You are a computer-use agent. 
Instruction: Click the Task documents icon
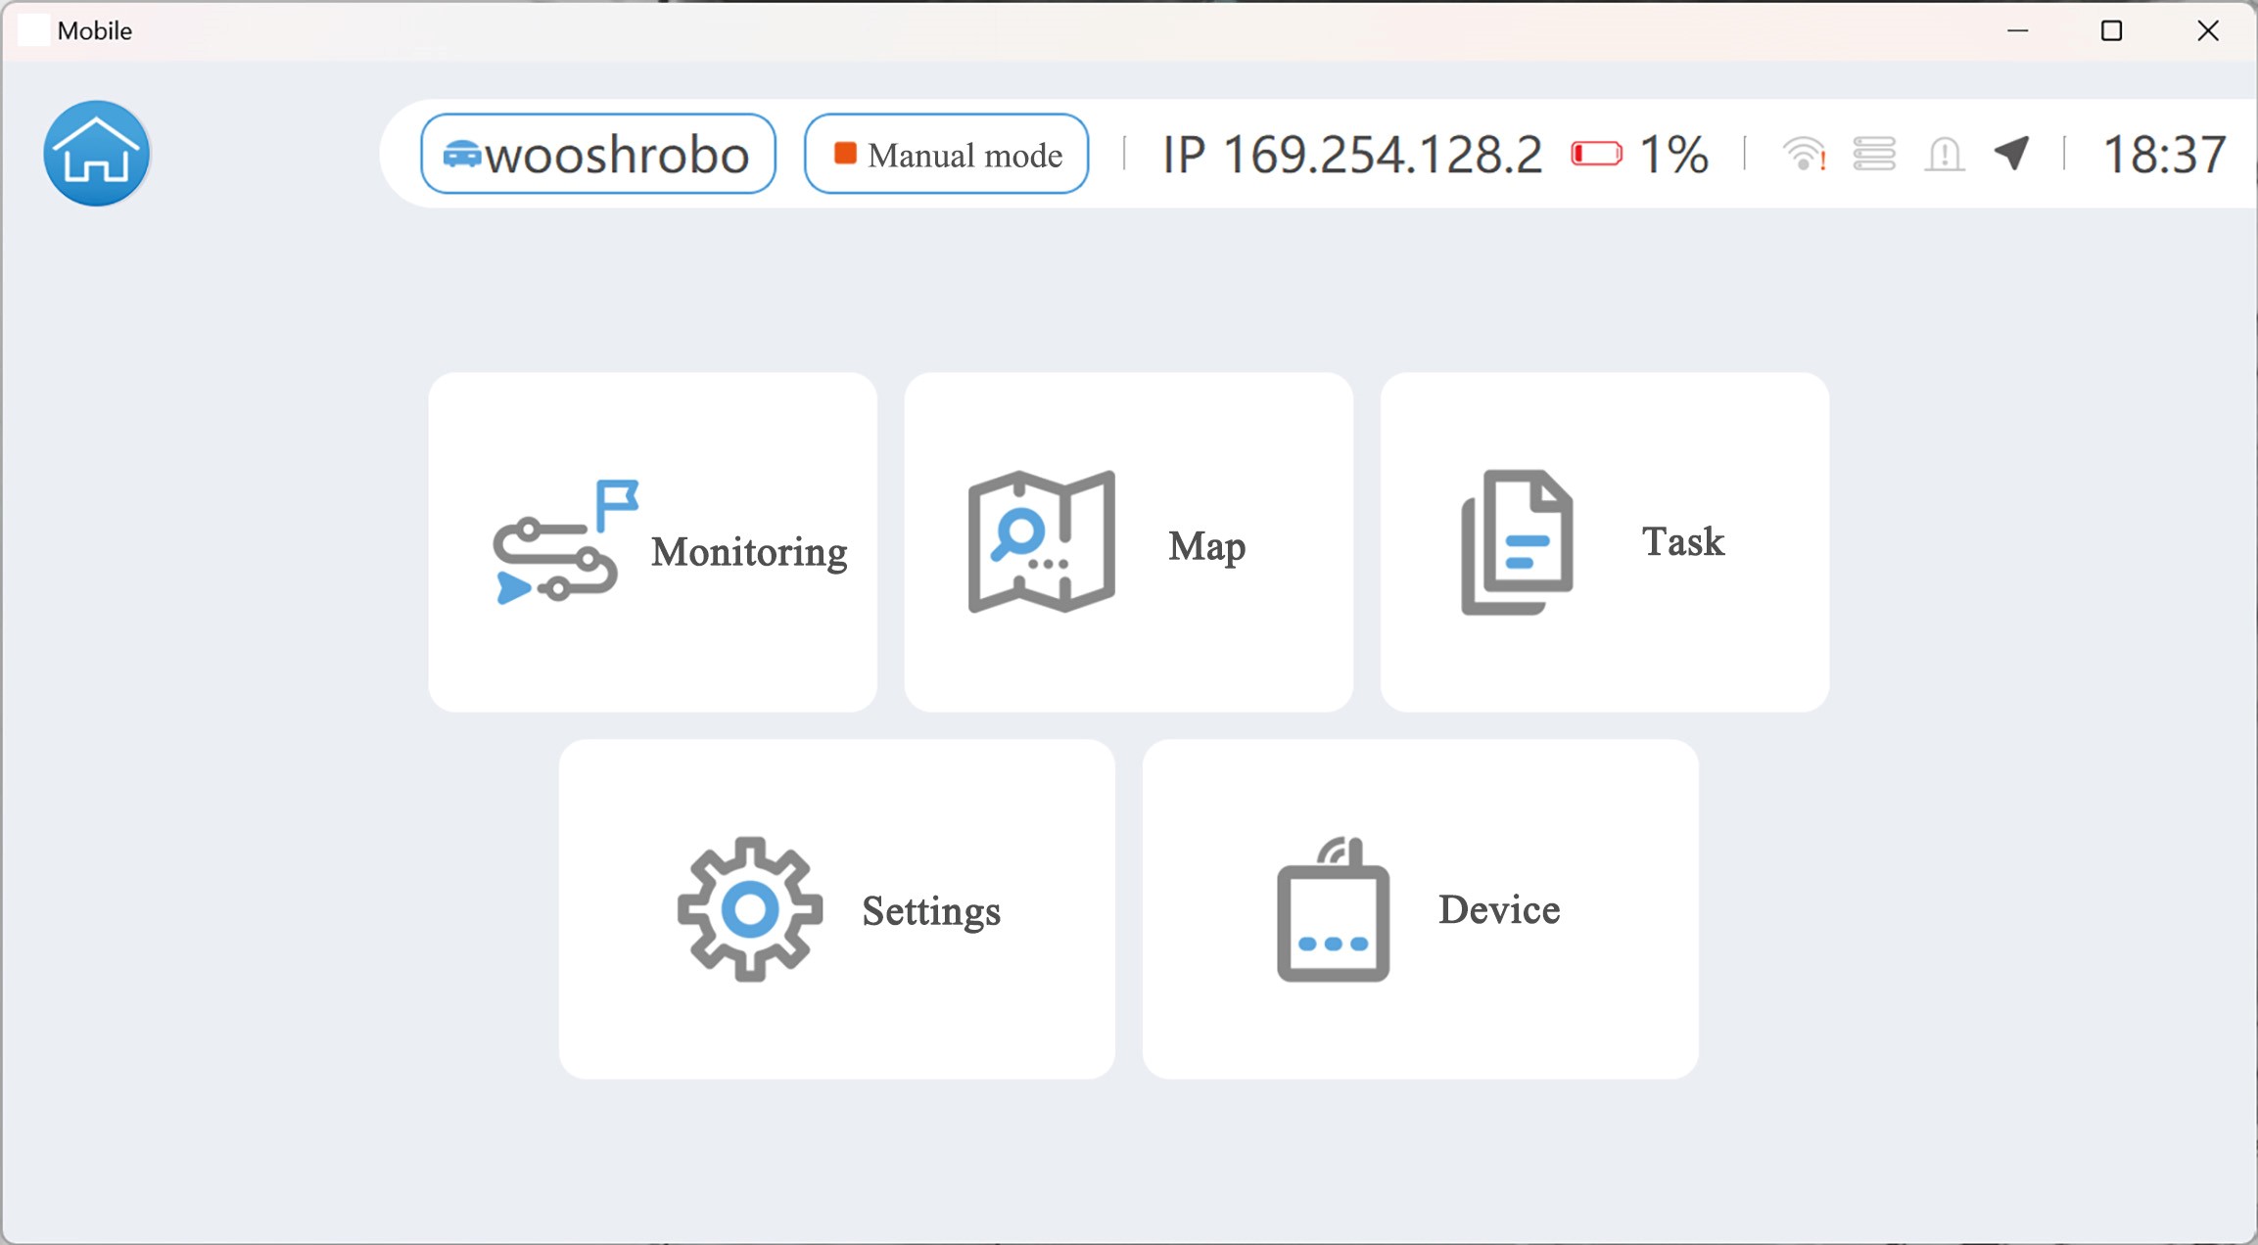(x=1517, y=541)
